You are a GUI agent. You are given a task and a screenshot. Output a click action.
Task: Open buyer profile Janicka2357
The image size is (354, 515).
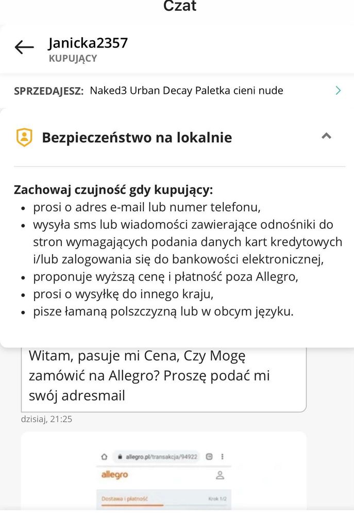[x=88, y=43]
